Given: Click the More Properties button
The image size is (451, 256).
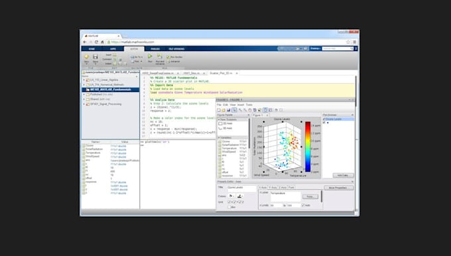Looking at the screenshot, I should pyautogui.click(x=339, y=188).
